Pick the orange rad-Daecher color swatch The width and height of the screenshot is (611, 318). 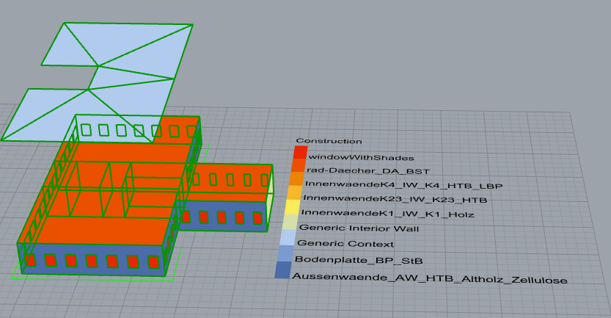click(299, 165)
